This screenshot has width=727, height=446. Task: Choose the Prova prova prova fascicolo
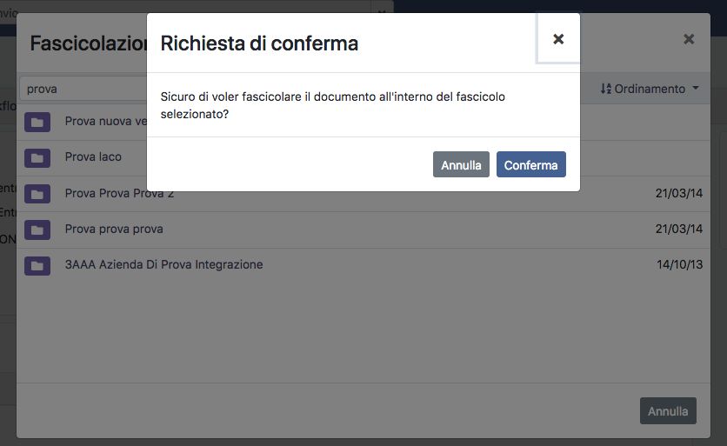(114, 230)
